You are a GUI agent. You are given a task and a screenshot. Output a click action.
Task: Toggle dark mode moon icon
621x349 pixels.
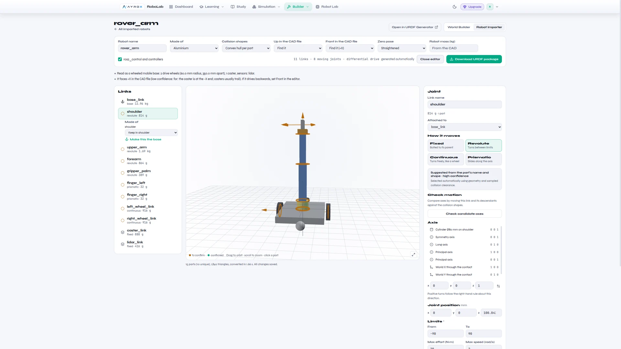(454, 7)
